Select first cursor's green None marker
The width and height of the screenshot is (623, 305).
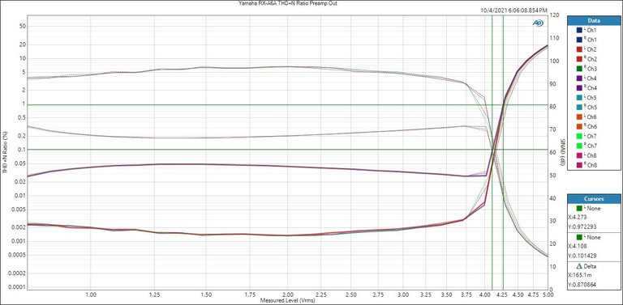click(x=579, y=209)
